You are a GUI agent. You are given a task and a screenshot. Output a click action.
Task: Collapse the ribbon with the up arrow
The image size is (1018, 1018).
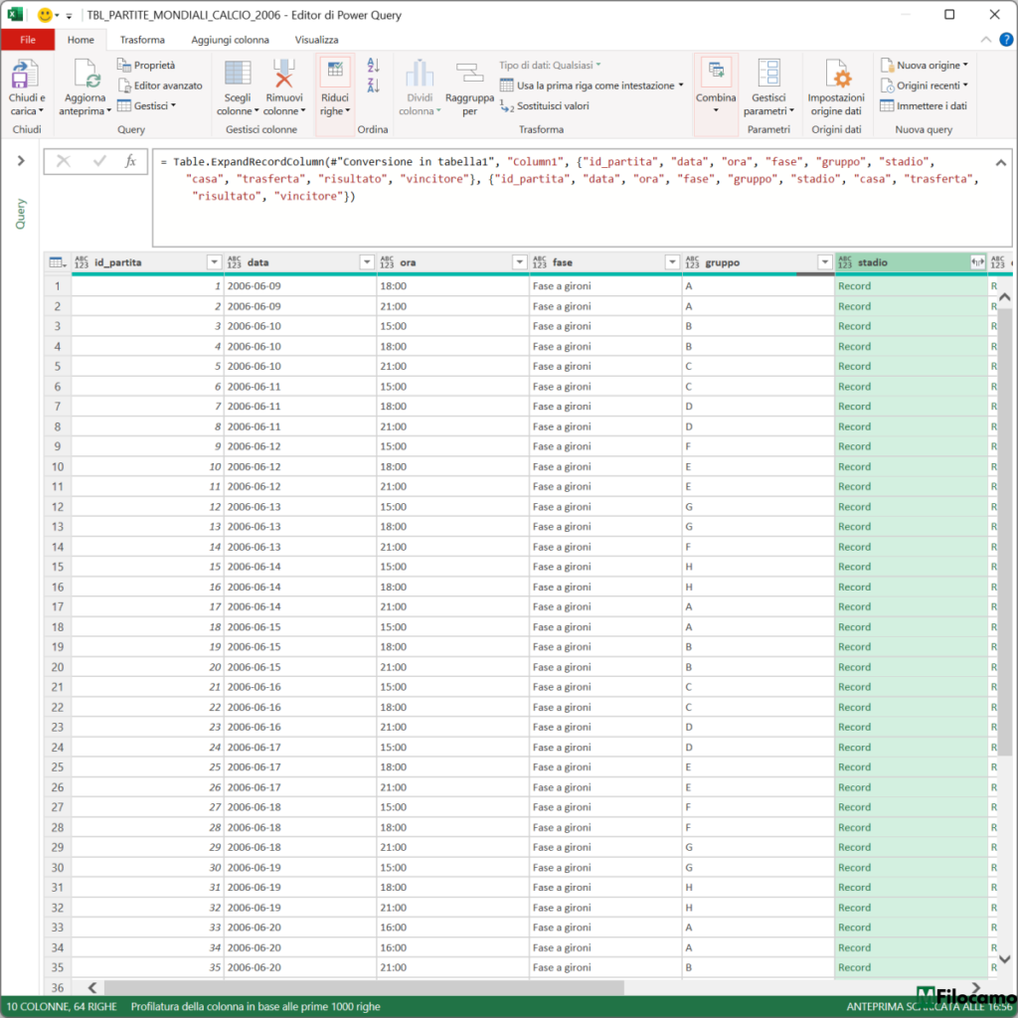[x=985, y=40]
